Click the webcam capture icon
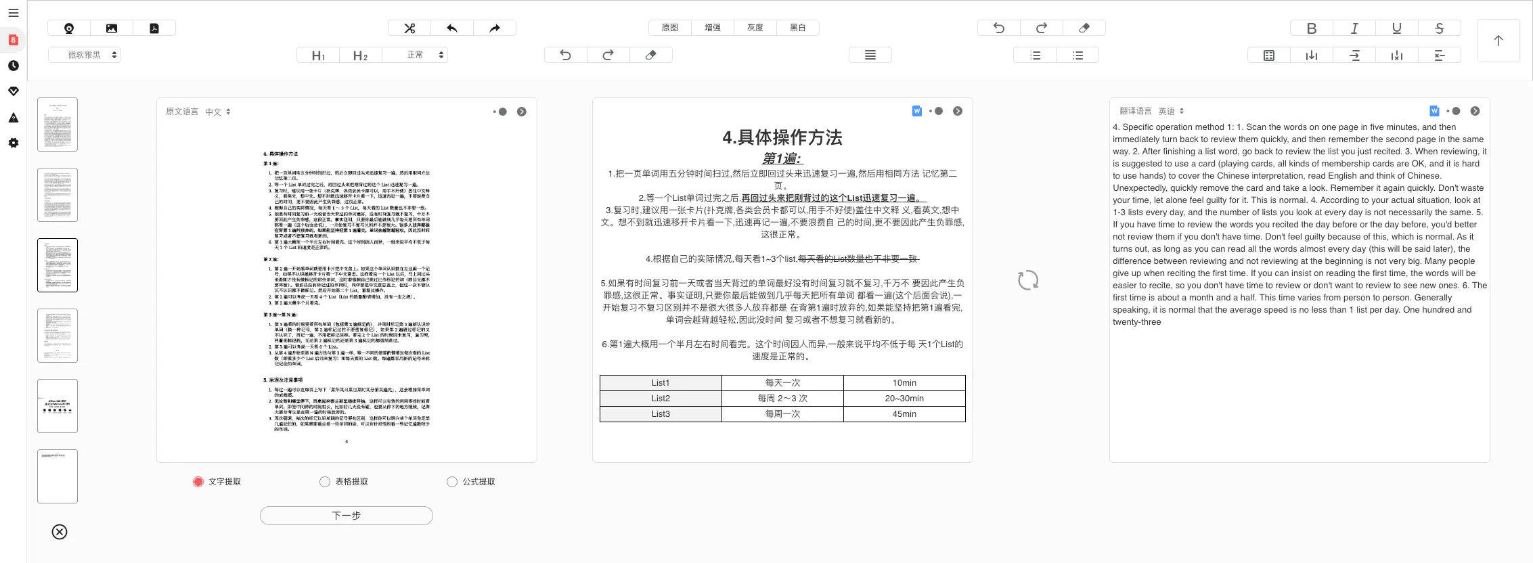 pos(69,28)
